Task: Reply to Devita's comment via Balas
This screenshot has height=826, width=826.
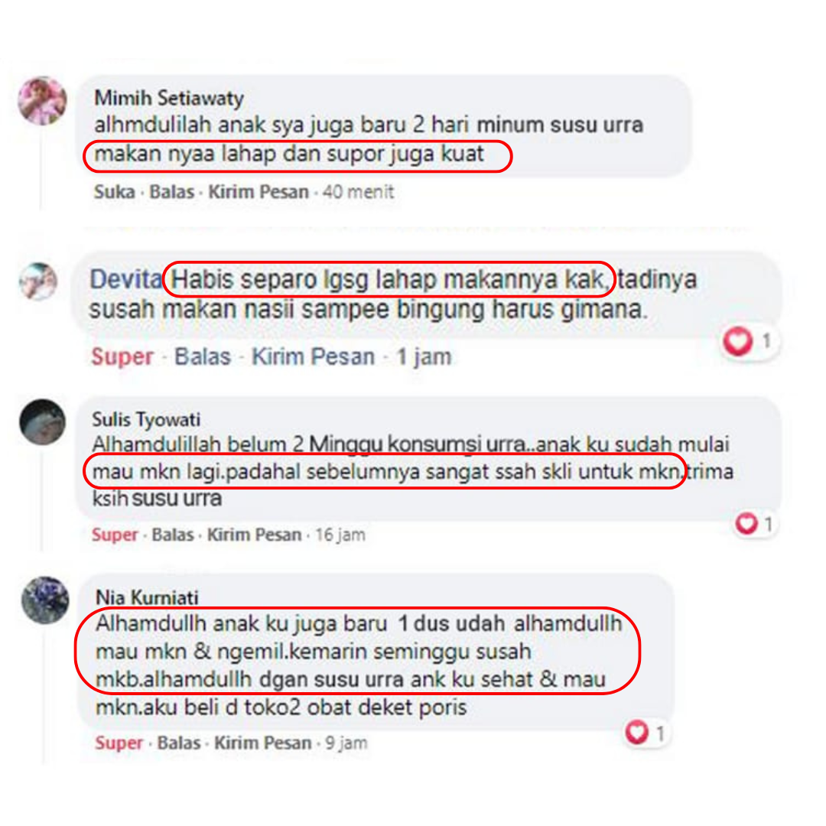Action: pyautogui.click(x=202, y=356)
